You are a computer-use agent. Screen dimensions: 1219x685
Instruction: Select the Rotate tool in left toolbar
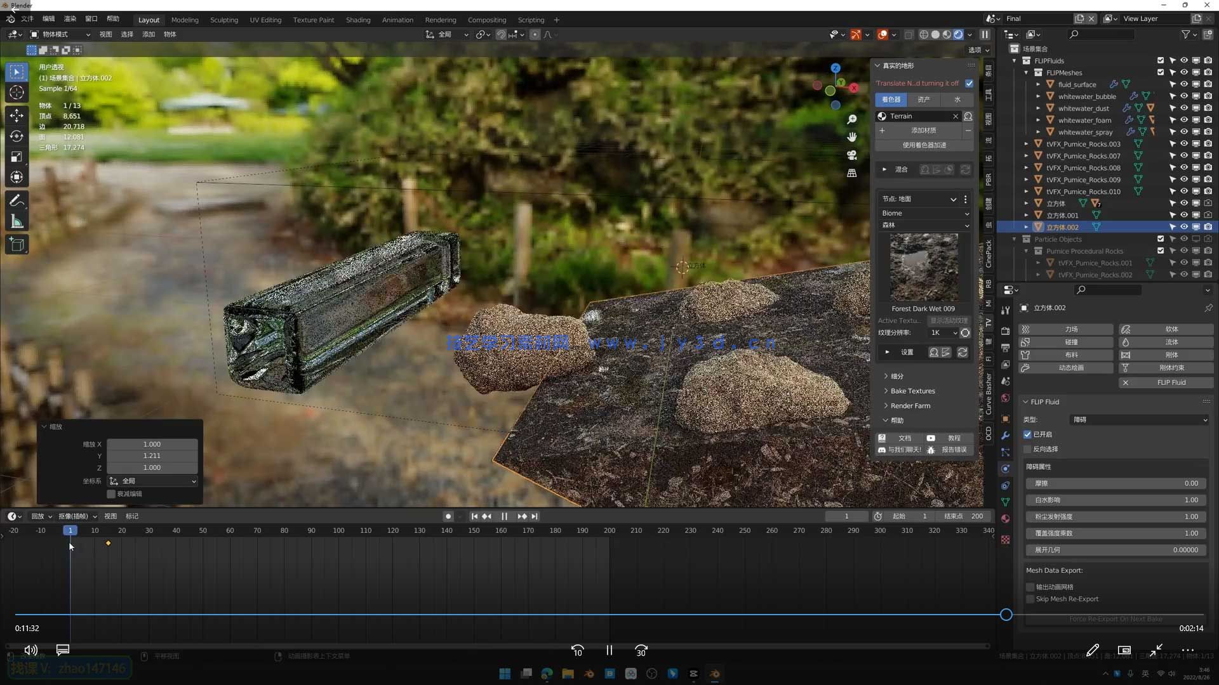pyautogui.click(x=17, y=136)
